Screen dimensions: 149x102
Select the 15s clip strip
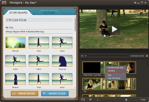(109, 84)
